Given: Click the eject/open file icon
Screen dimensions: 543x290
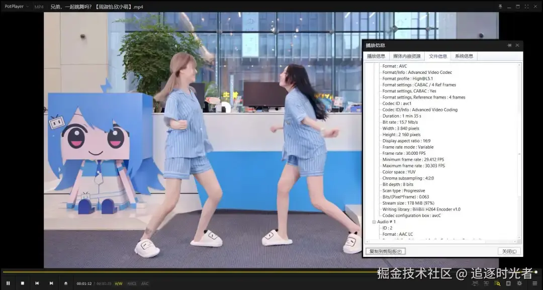Looking at the screenshot, I should pos(66,283).
